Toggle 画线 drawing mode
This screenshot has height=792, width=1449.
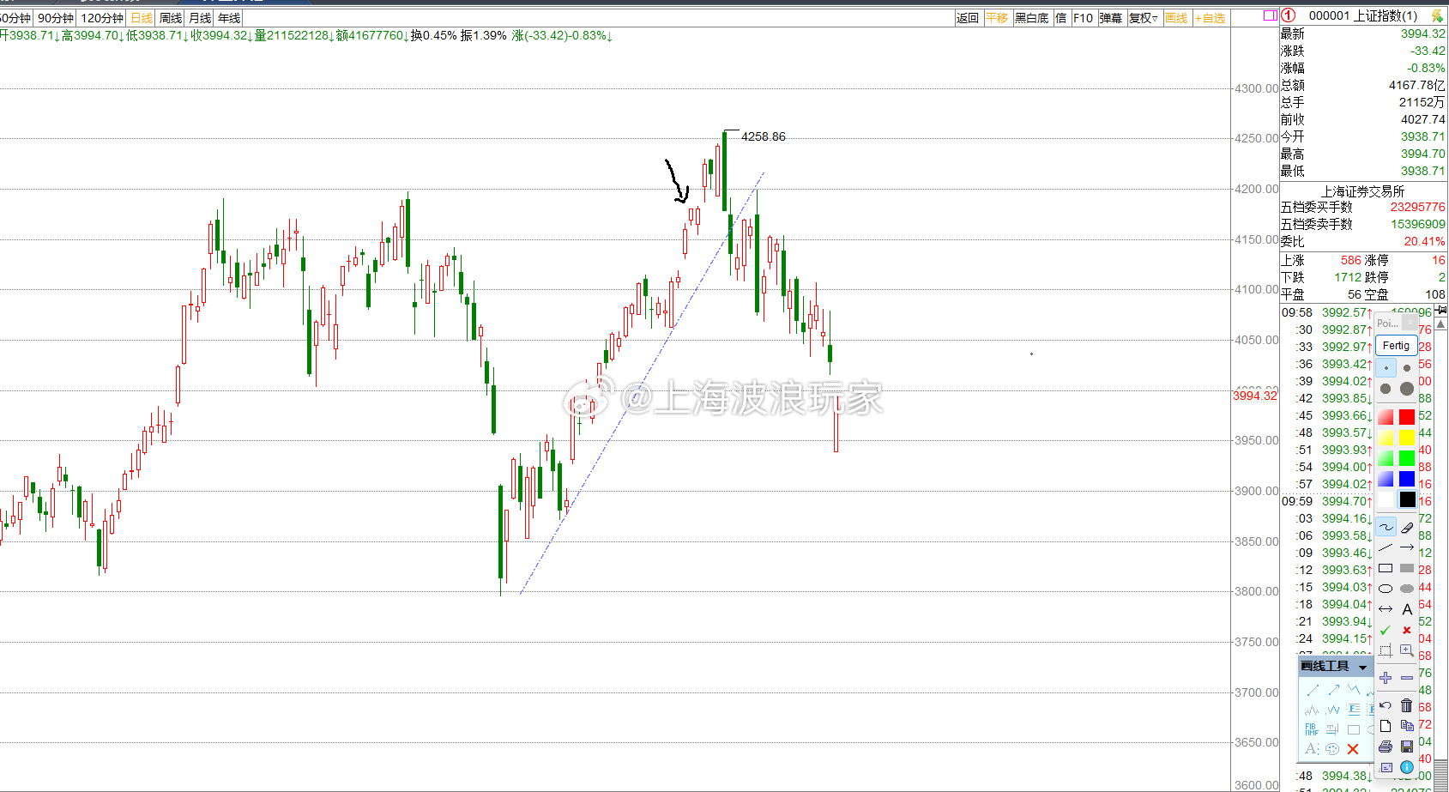point(1176,18)
